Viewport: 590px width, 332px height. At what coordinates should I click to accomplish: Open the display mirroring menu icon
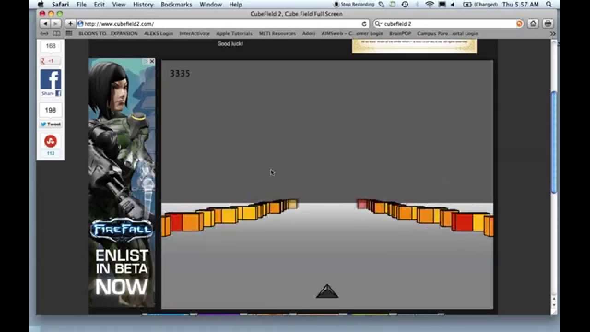[442, 5]
